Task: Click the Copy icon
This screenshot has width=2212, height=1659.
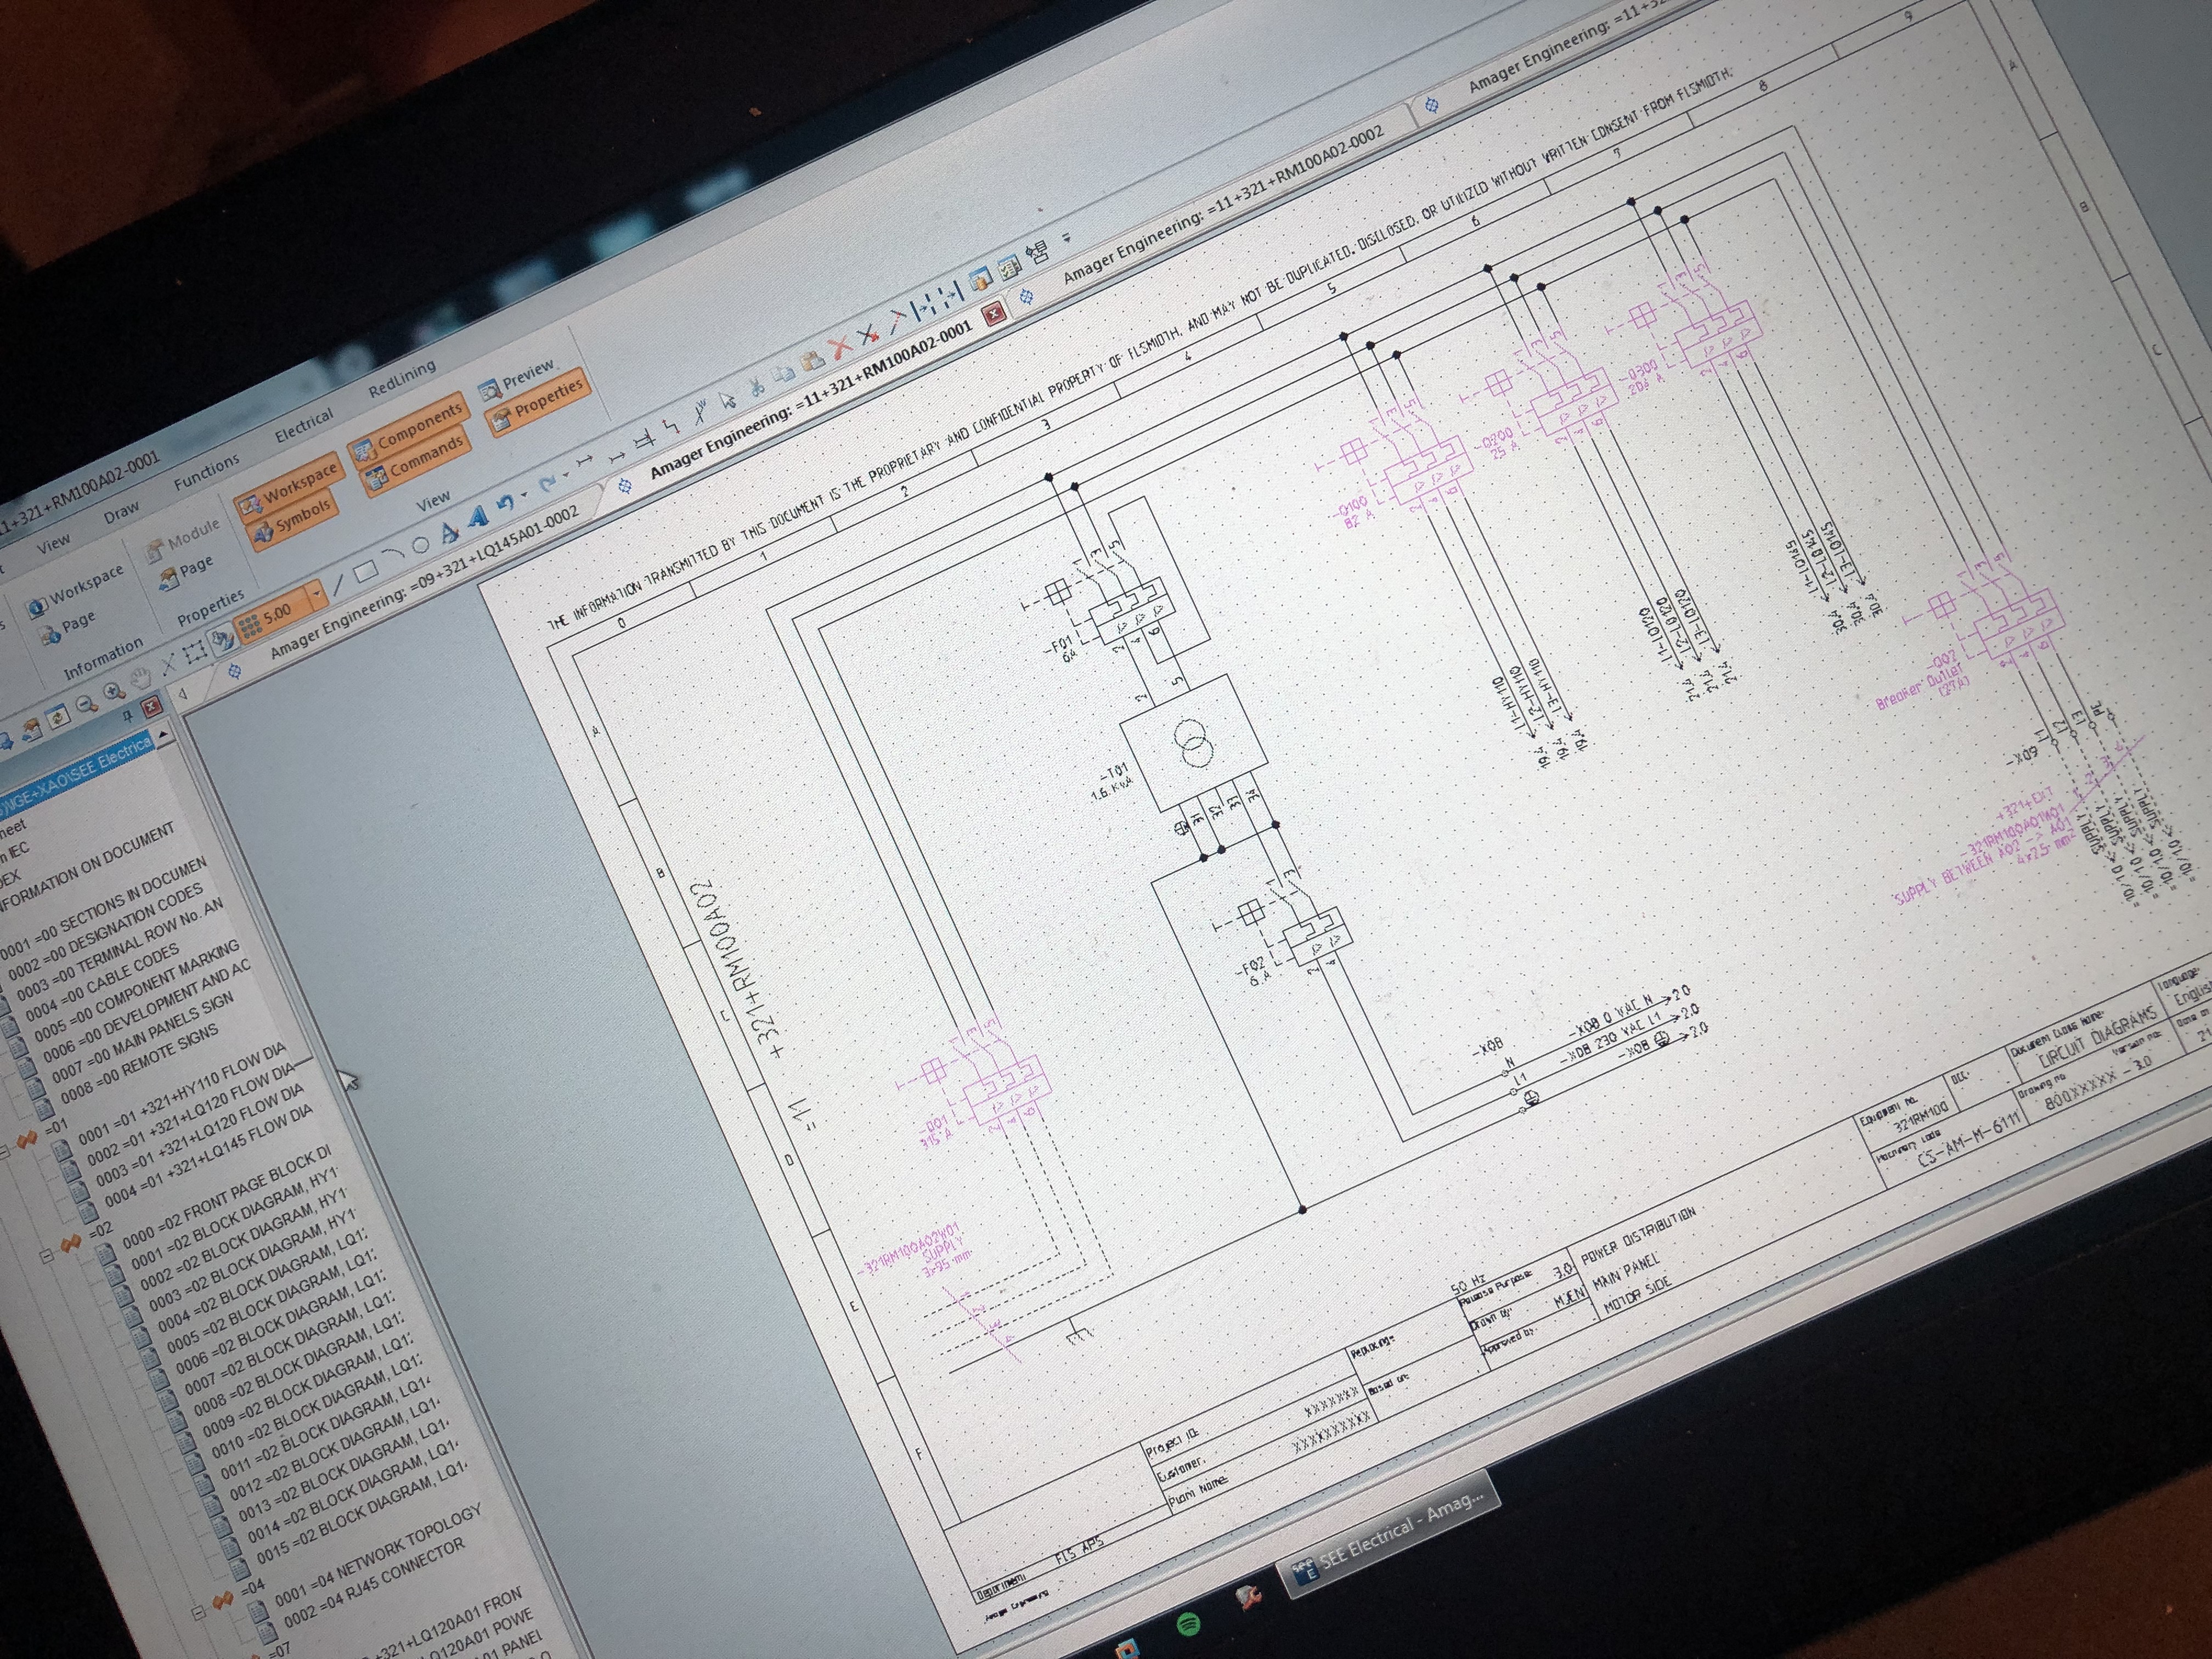Action: click(784, 374)
